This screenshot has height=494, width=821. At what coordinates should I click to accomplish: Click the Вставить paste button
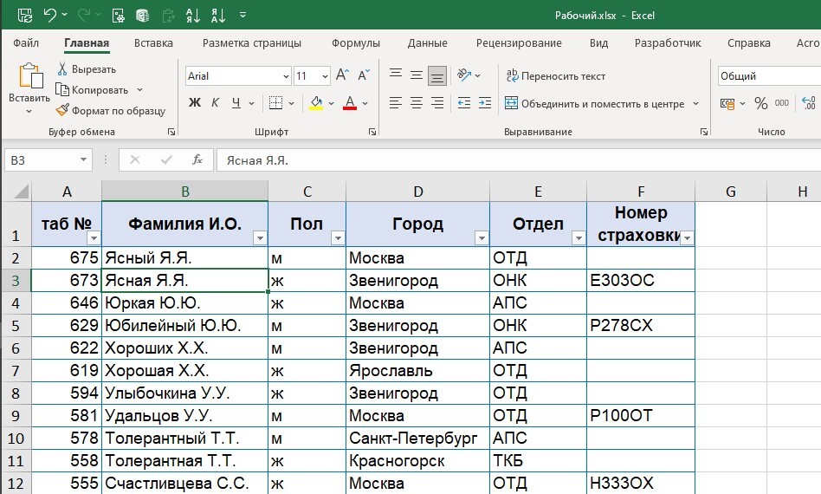coord(29,88)
